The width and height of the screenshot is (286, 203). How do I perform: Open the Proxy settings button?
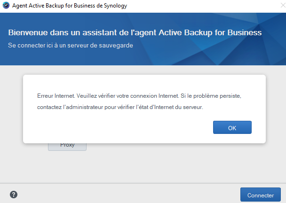[x=67, y=145]
